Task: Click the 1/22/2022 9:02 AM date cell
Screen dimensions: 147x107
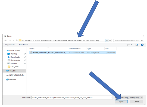Action: point(76,53)
